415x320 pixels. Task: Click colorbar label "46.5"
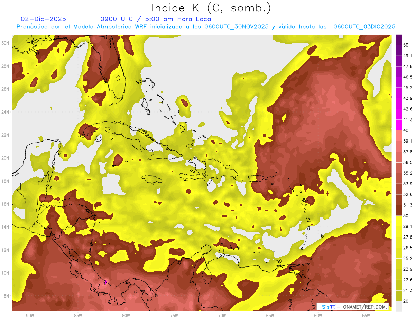408,77
